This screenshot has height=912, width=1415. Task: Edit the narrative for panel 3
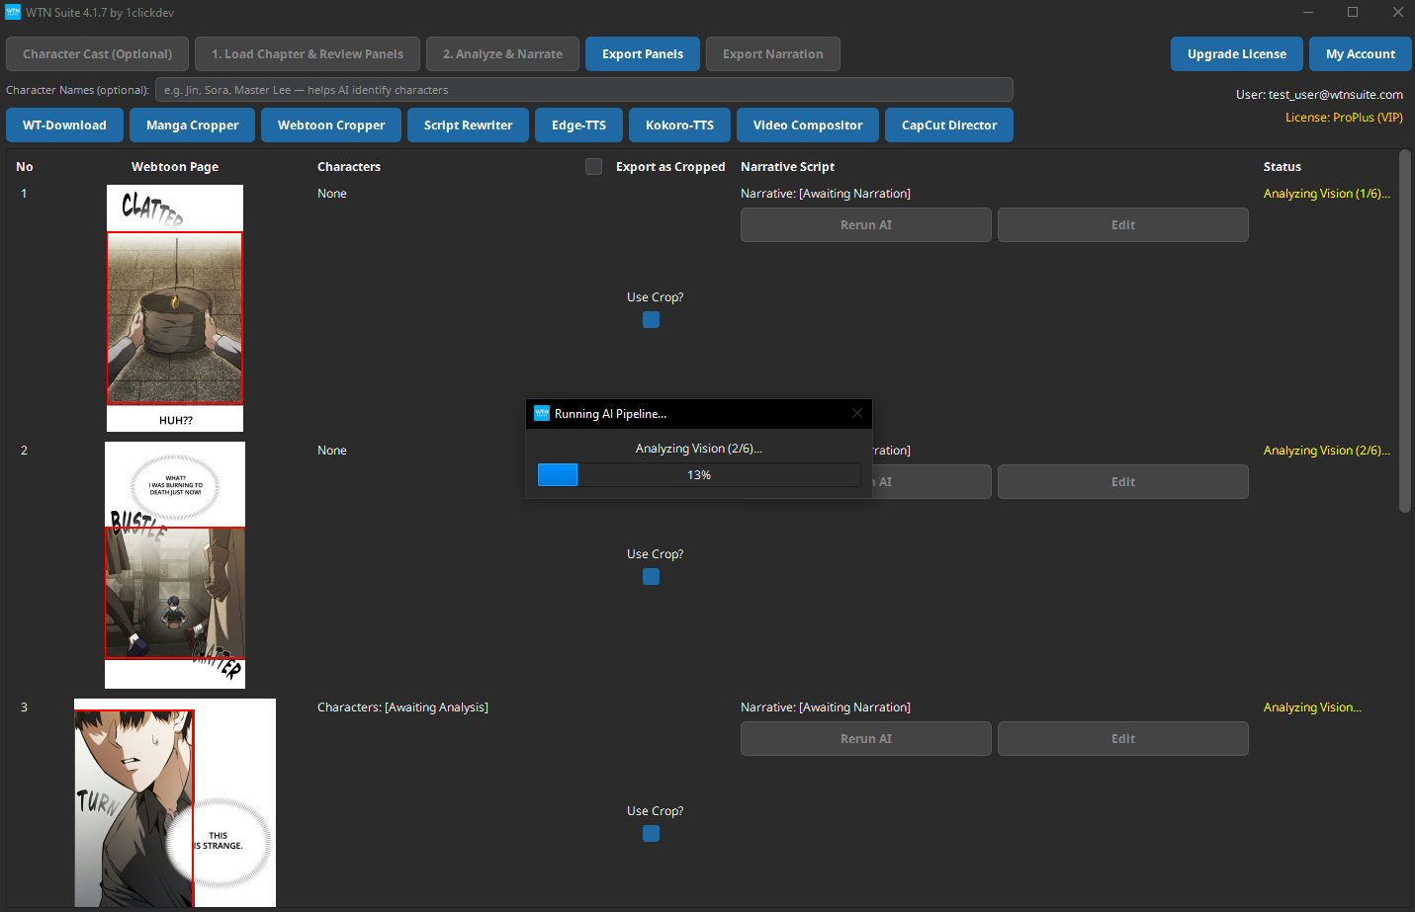1122,738
